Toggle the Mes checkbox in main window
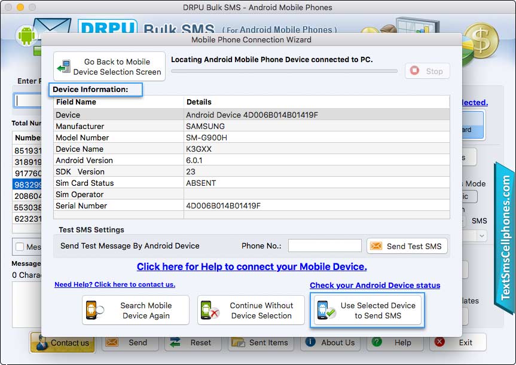 pos(20,247)
